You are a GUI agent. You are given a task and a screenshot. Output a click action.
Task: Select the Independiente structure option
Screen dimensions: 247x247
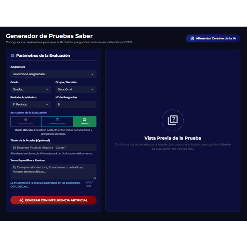click(26, 122)
